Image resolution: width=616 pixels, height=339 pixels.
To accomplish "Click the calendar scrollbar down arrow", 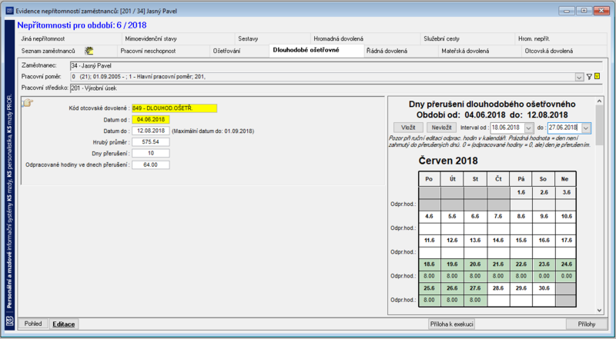I will coord(599,311).
